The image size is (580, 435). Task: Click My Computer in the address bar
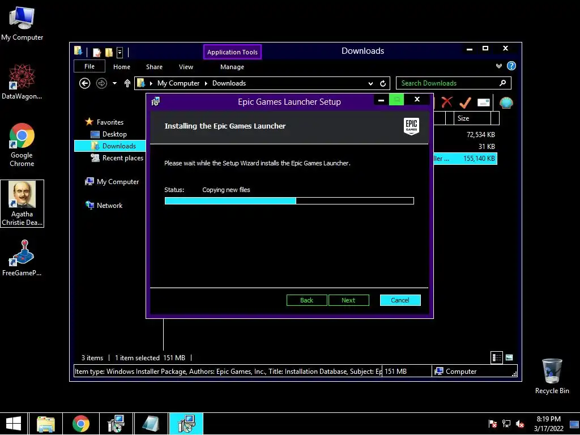tap(178, 83)
